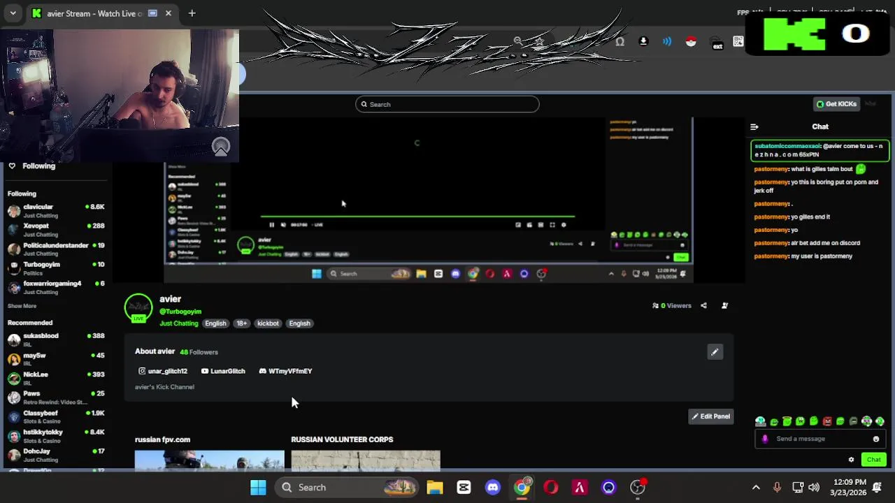Image resolution: width=895 pixels, height=503 pixels.
Task: Click the Get KICKs button
Action: (836, 104)
